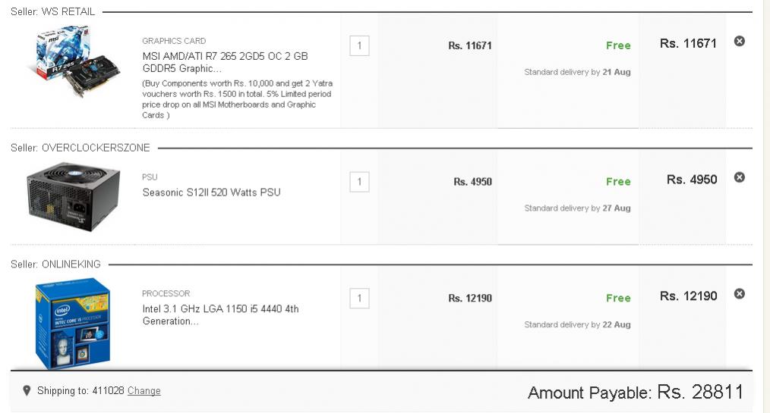Open the Intel i5 processor box image
770x413 pixels.
pyautogui.click(x=73, y=324)
